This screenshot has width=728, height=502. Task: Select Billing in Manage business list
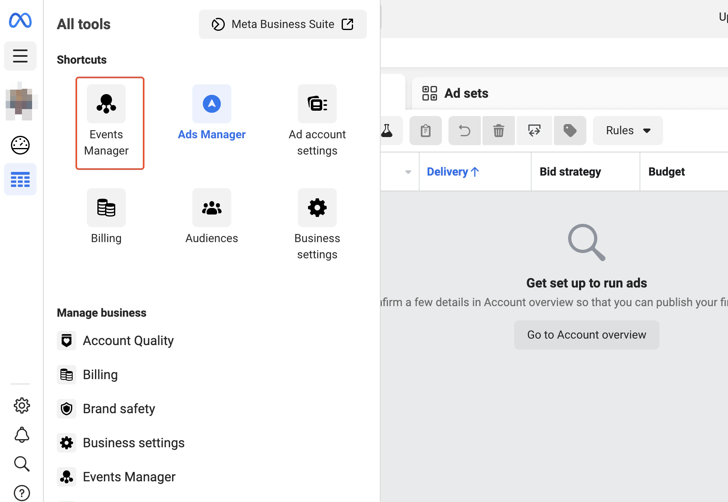pos(88,375)
